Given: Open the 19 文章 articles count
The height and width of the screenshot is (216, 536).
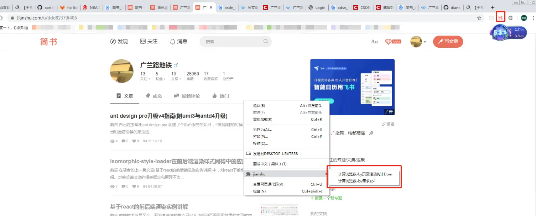Looking at the screenshot, I should pyautogui.click(x=176, y=76).
